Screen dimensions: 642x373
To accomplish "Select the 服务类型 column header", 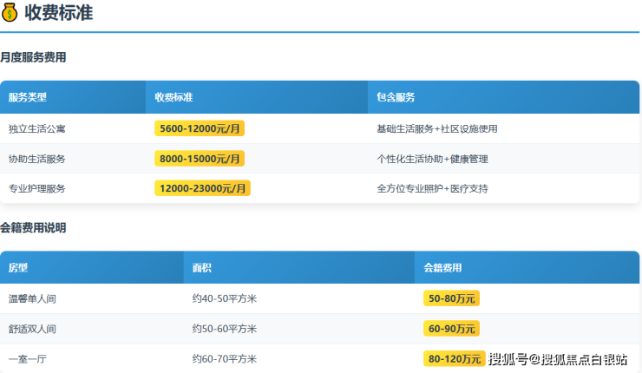I will 28,97.
